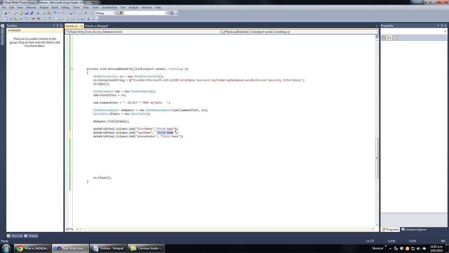Switch to the Form1.cs [Design]* tab
This screenshot has width=449, height=253.
pos(97,26)
